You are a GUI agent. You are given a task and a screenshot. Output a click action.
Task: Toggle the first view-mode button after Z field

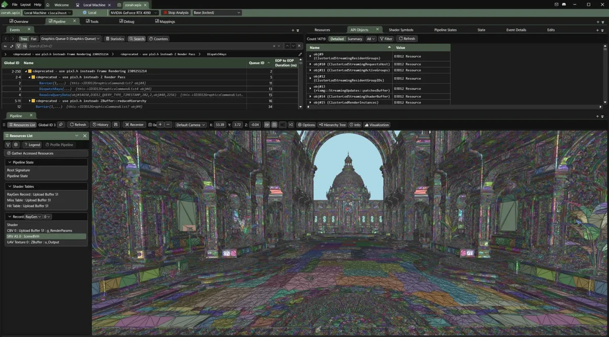[267, 125]
